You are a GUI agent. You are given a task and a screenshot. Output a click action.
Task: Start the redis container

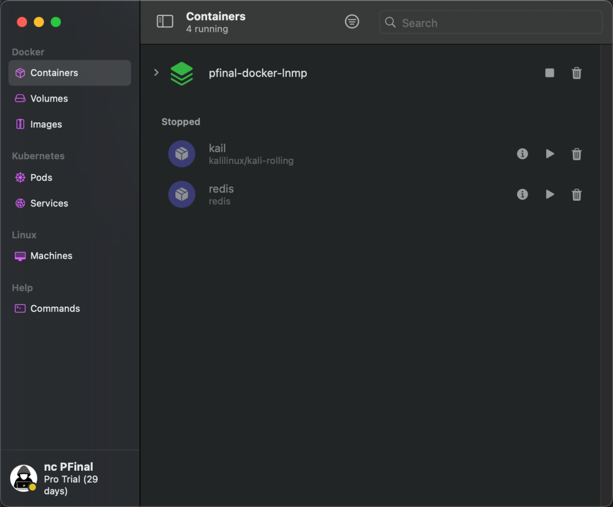549,195
